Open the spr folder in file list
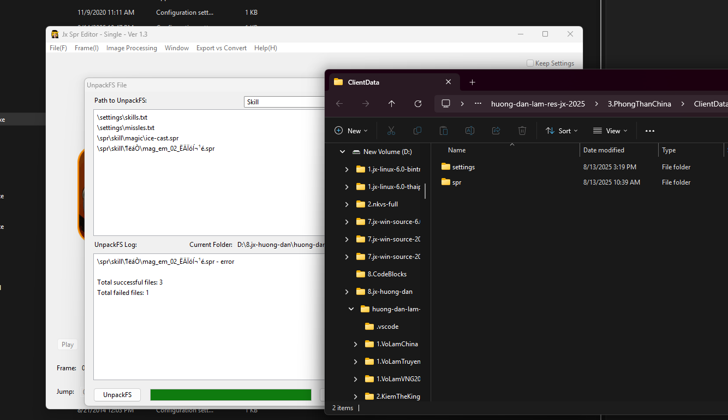 [x=457, y=182]
